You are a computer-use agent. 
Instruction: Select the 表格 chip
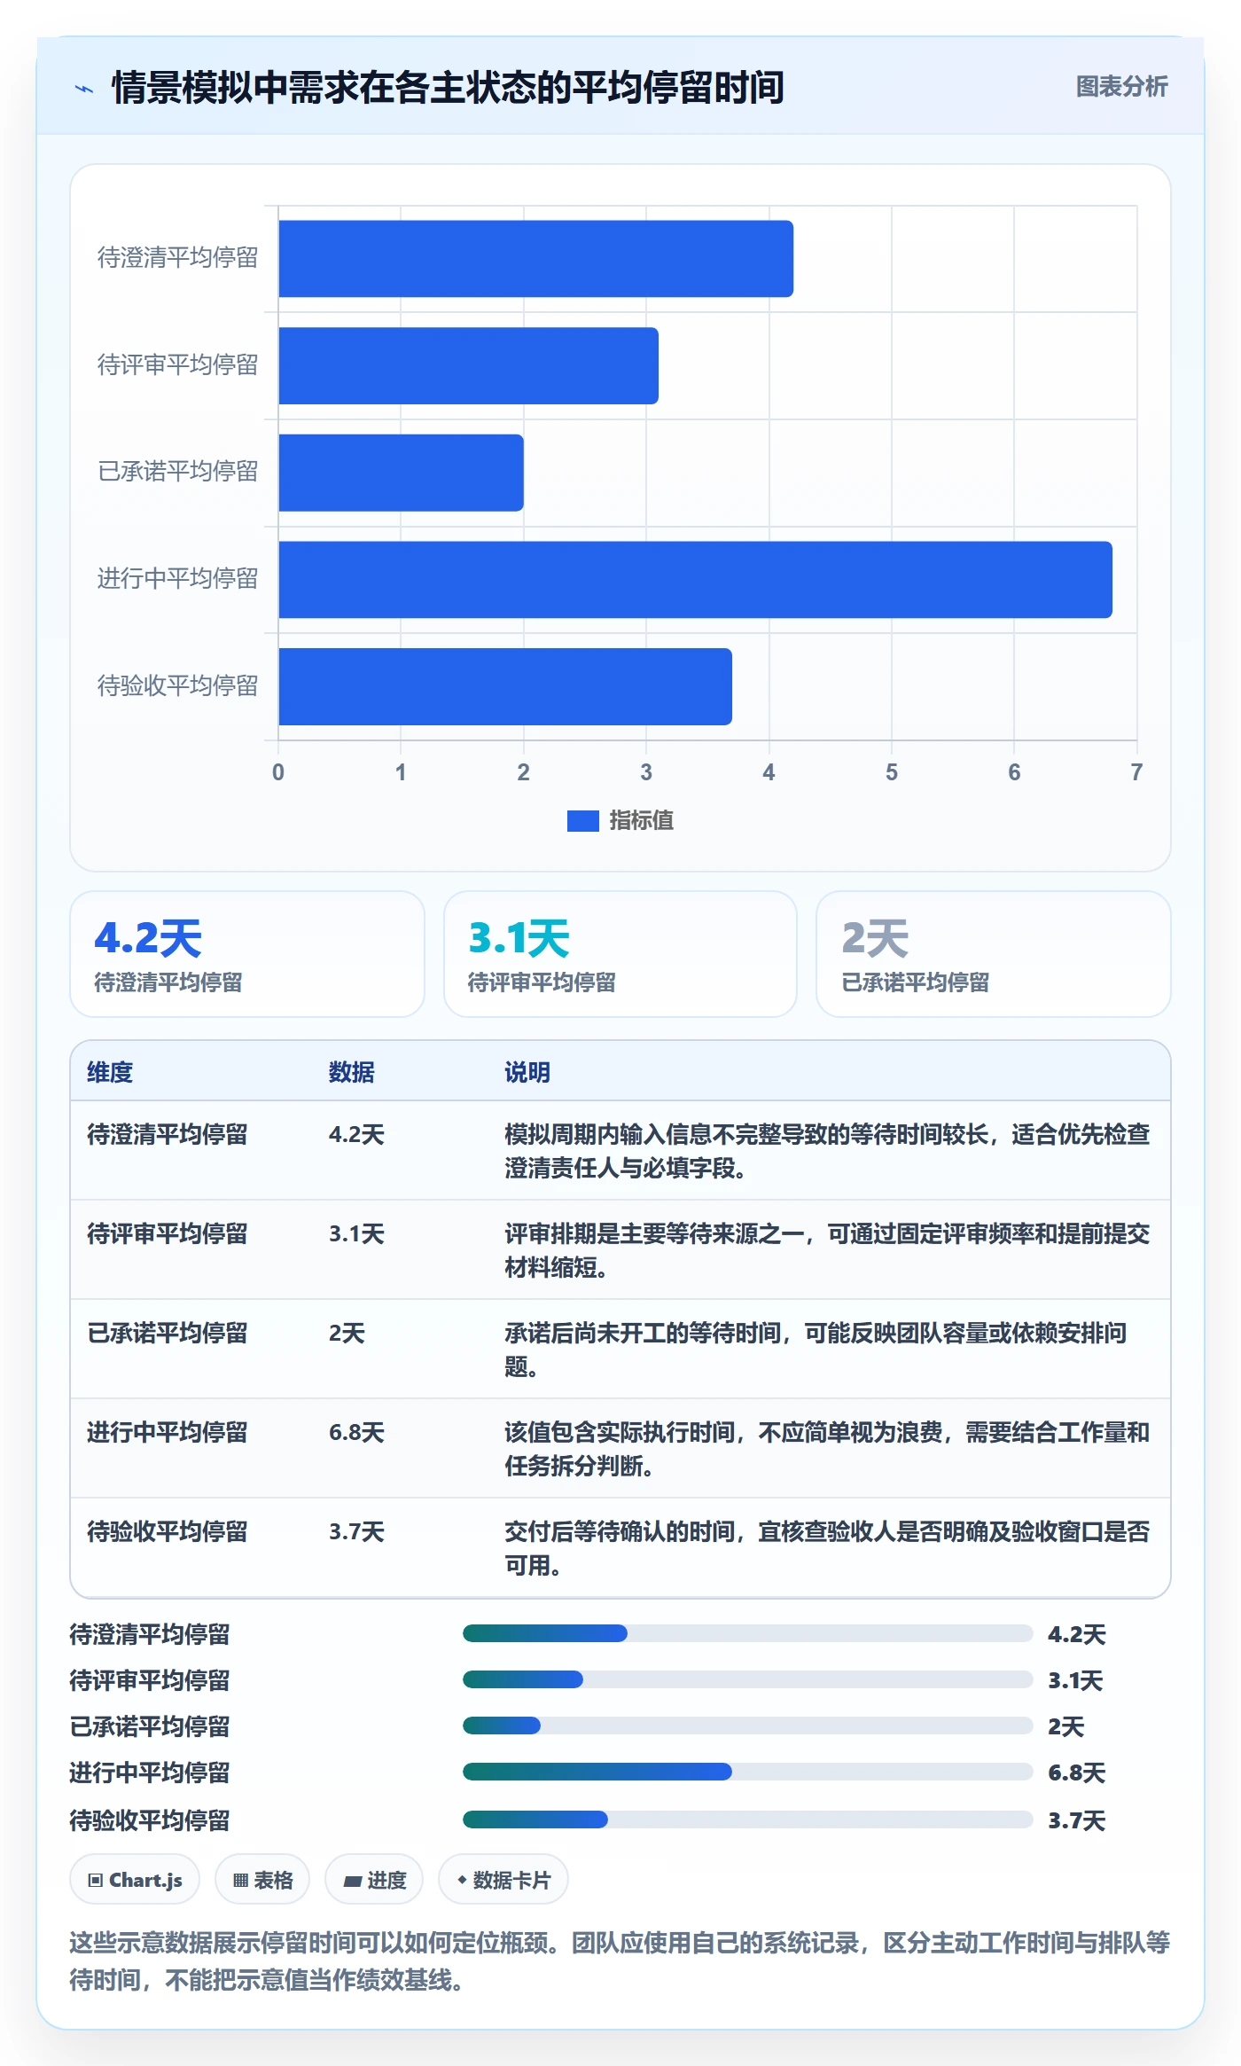click(x=262, y=1880)
